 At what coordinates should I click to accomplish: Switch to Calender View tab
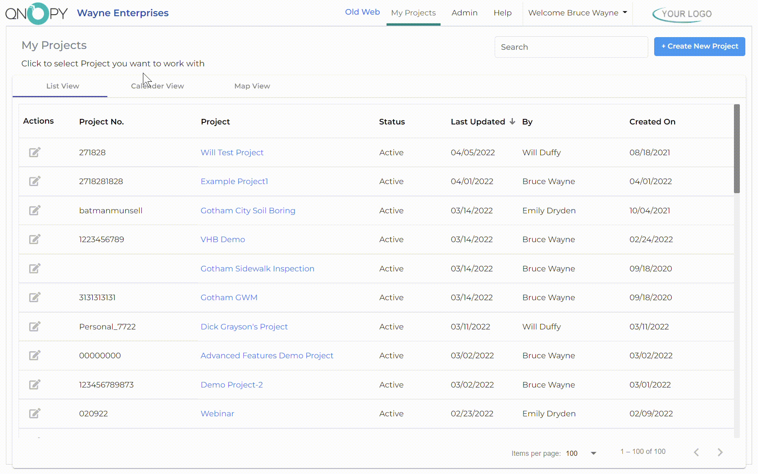(157, 86)
